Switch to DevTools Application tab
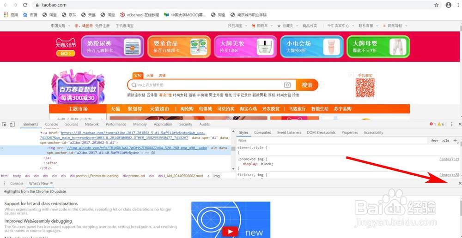 [x=163, y=125]
